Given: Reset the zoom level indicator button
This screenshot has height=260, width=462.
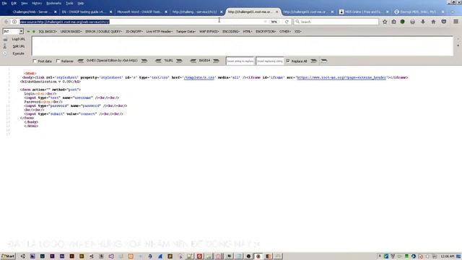Looking at the screenshot, I should pos(274,22).
